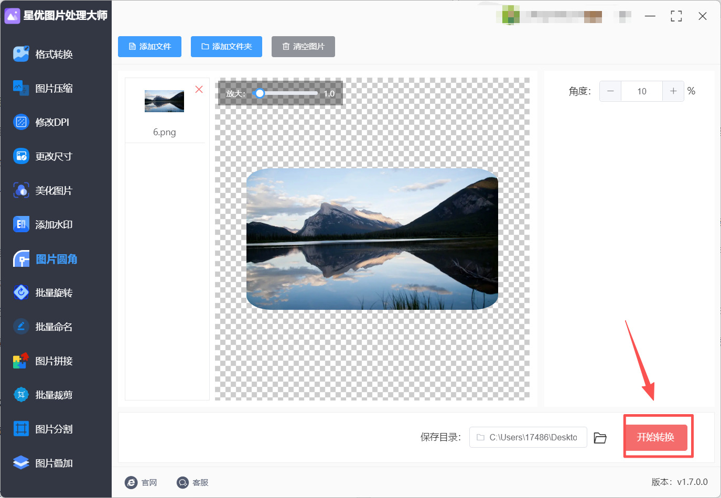Click the 格式转换 sidebar icon
This screenshot has height=498, width=721.
(x=21, y=54)
